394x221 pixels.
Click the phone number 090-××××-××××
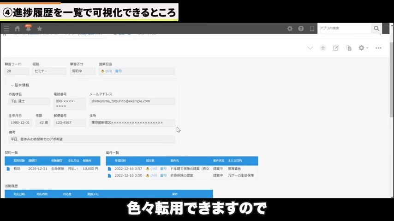[x=70, y=104]
